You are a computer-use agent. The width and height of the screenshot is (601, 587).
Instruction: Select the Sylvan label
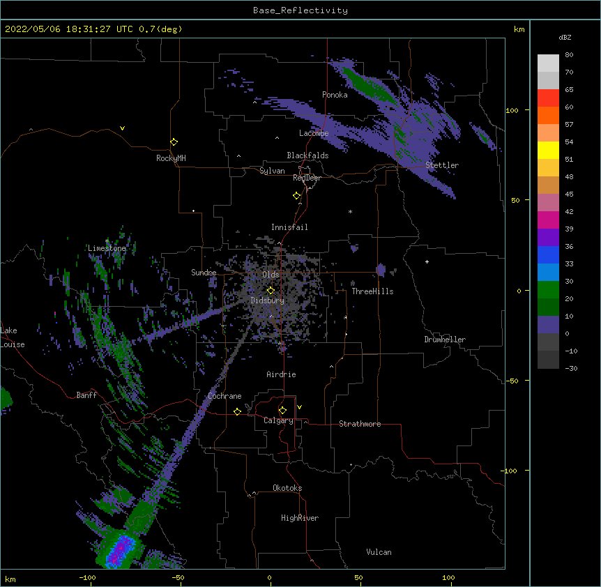[272, 171]
